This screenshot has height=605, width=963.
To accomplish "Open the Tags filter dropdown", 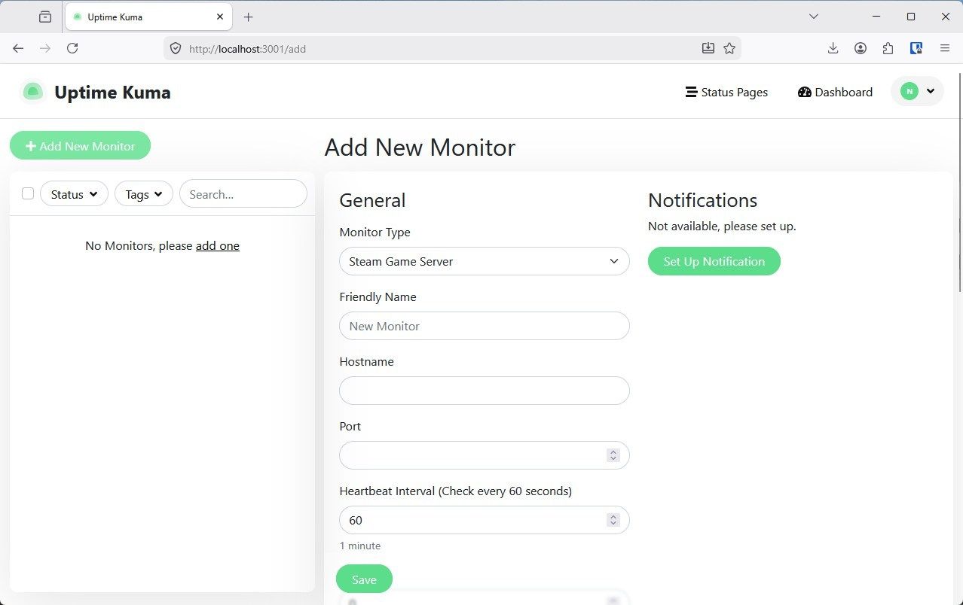I will (144, 194).
